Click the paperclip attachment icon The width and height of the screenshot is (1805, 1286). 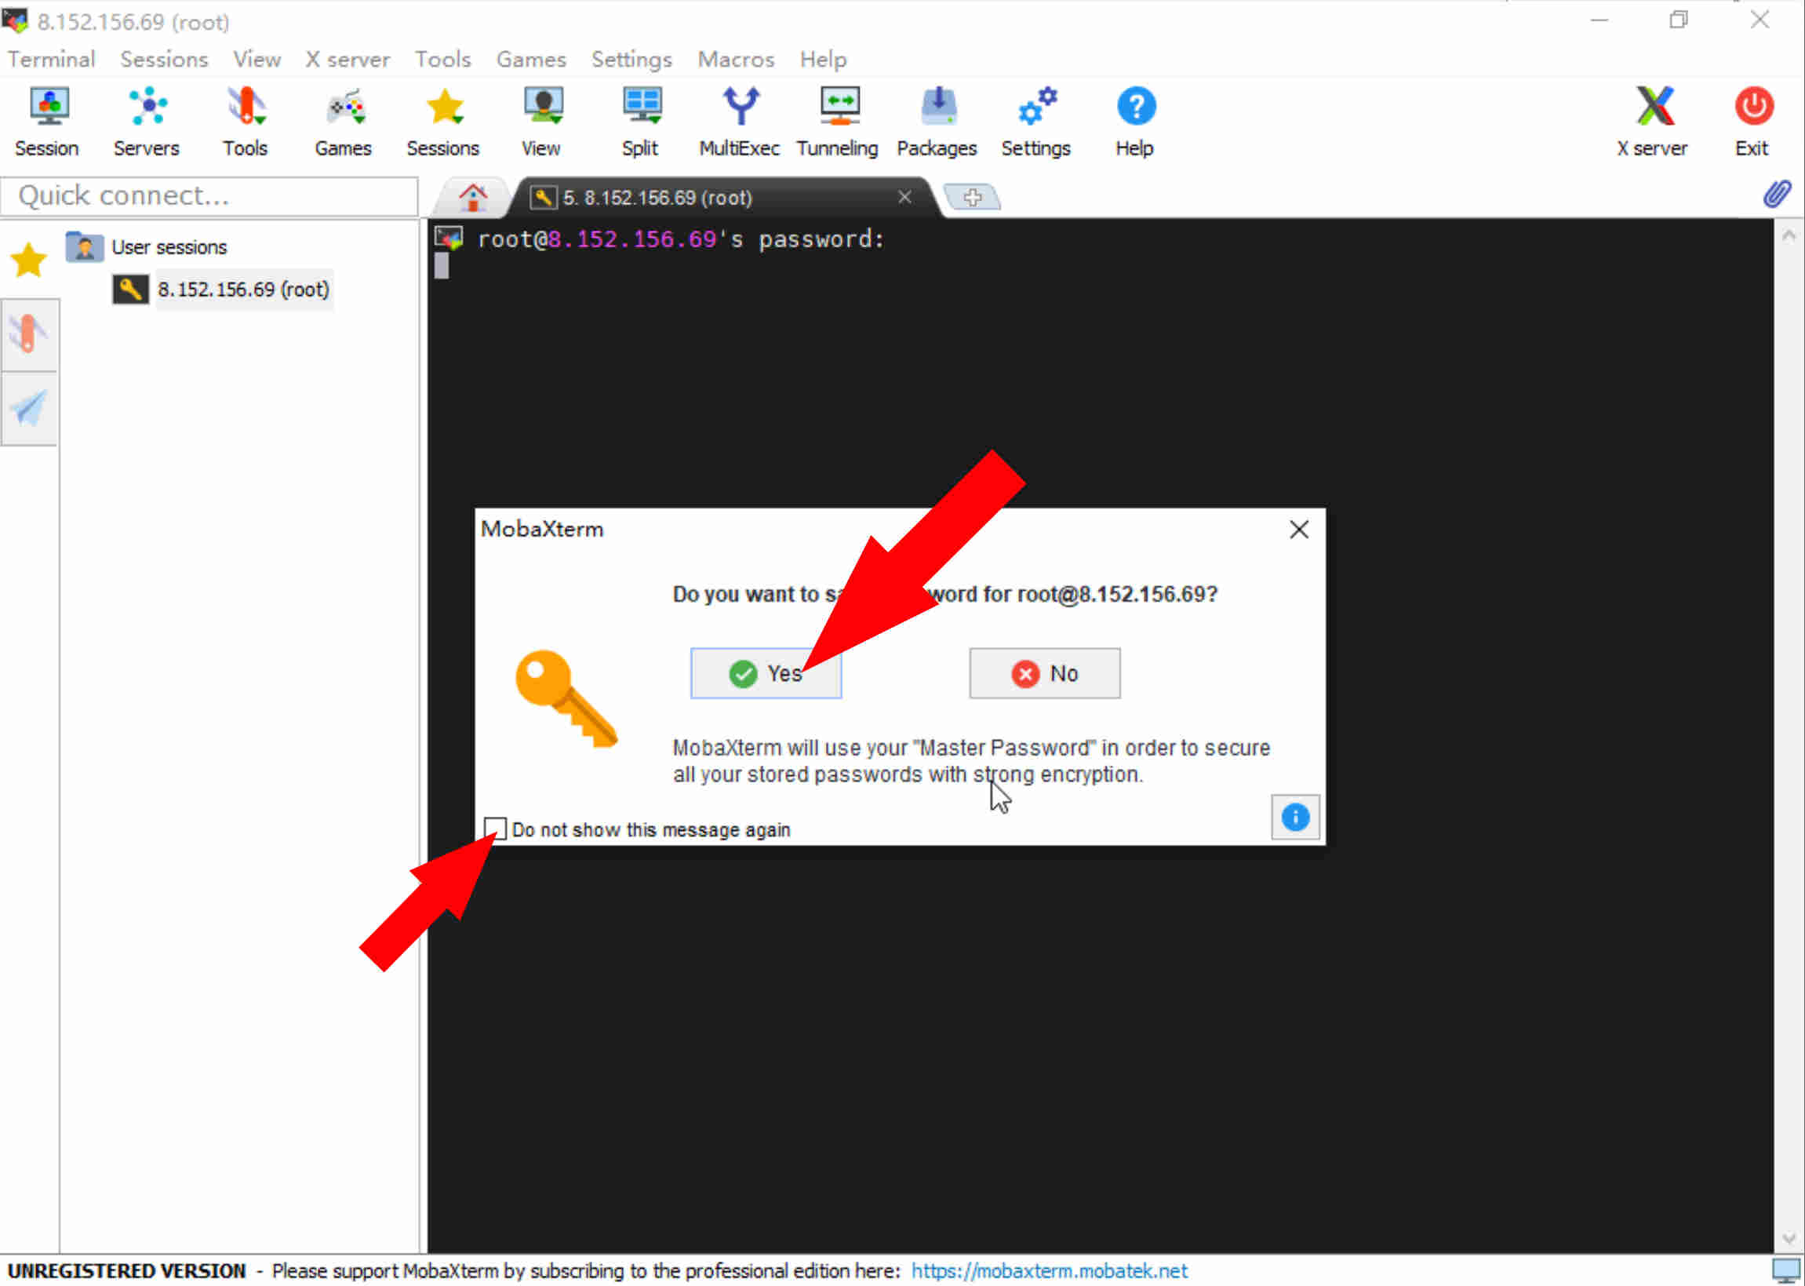1778,194
